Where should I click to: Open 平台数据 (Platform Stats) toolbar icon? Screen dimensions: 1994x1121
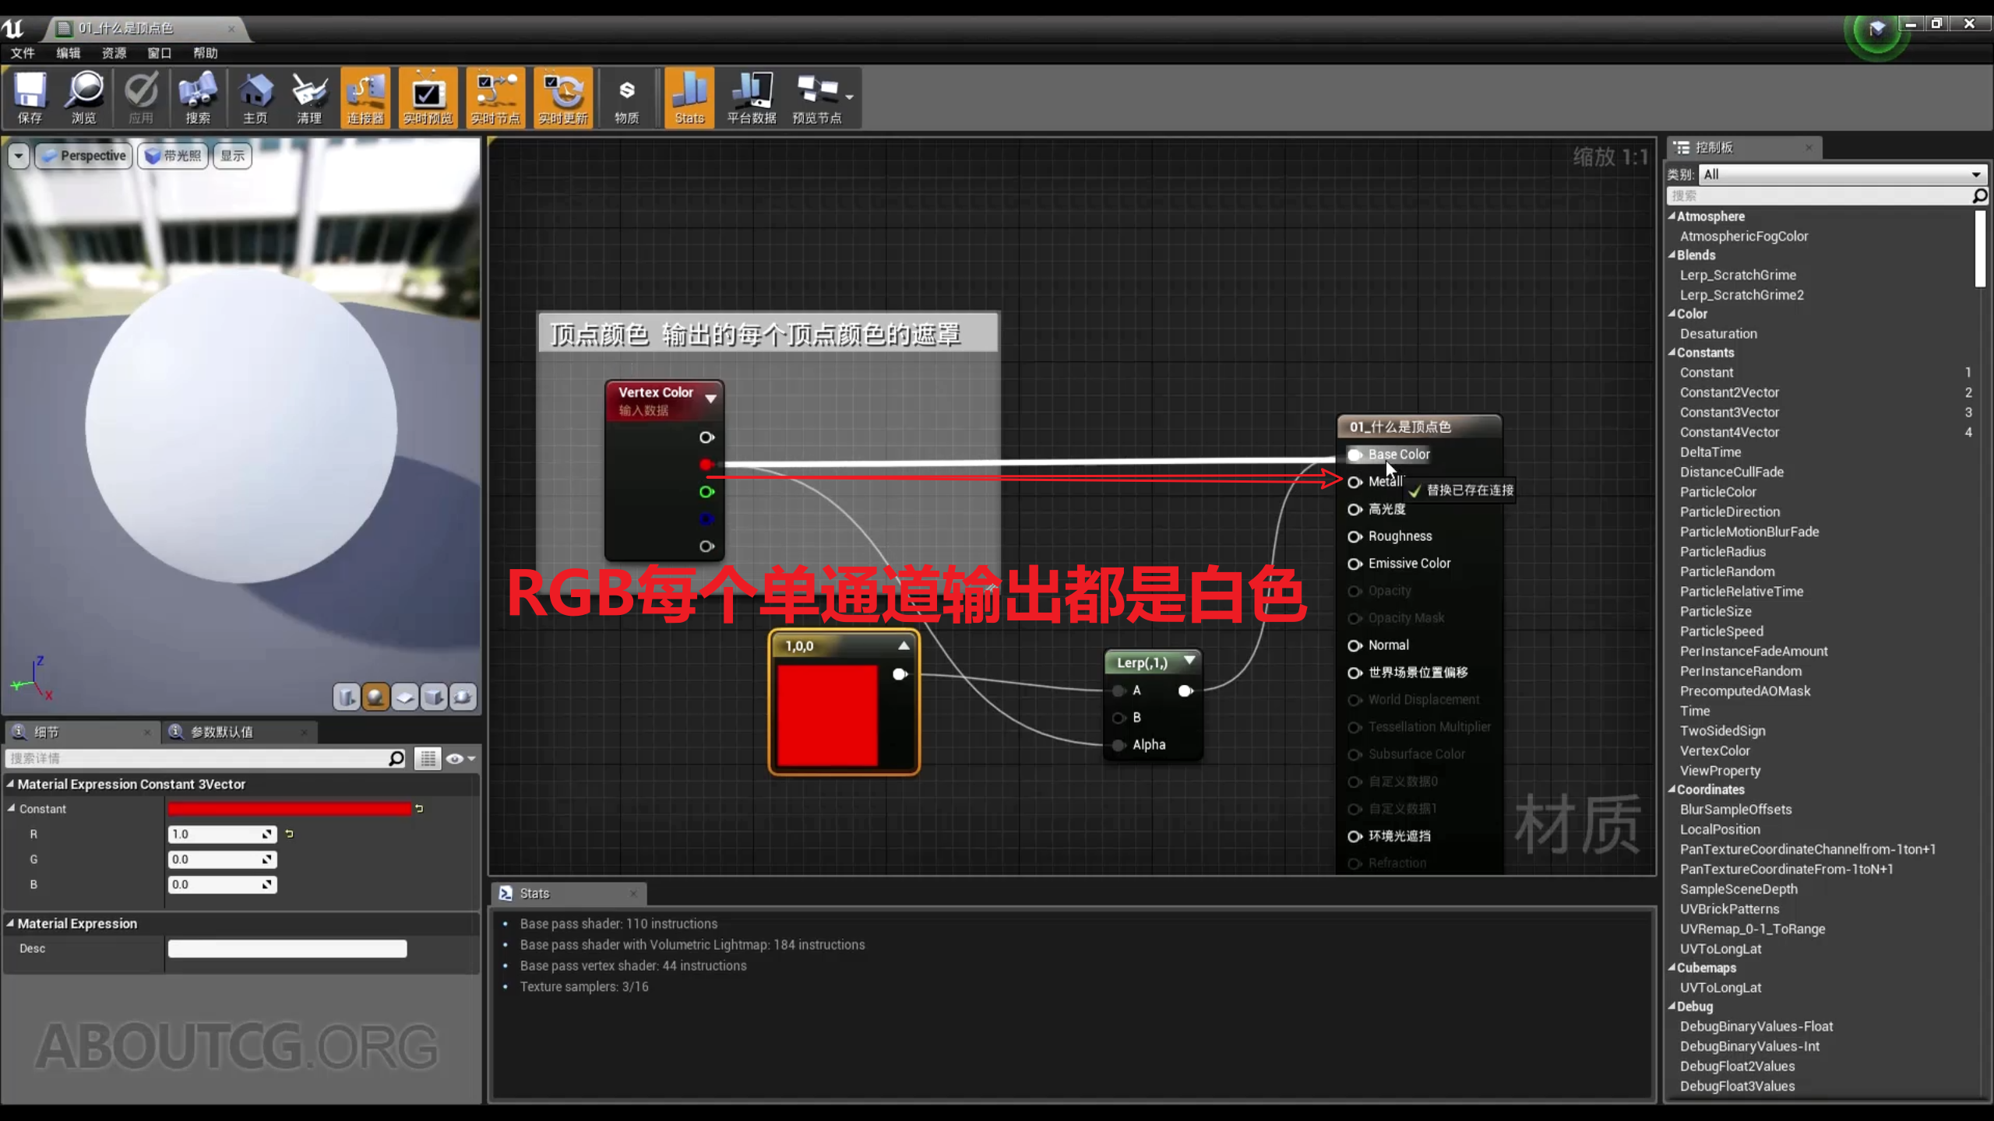(x=750, y=97)
